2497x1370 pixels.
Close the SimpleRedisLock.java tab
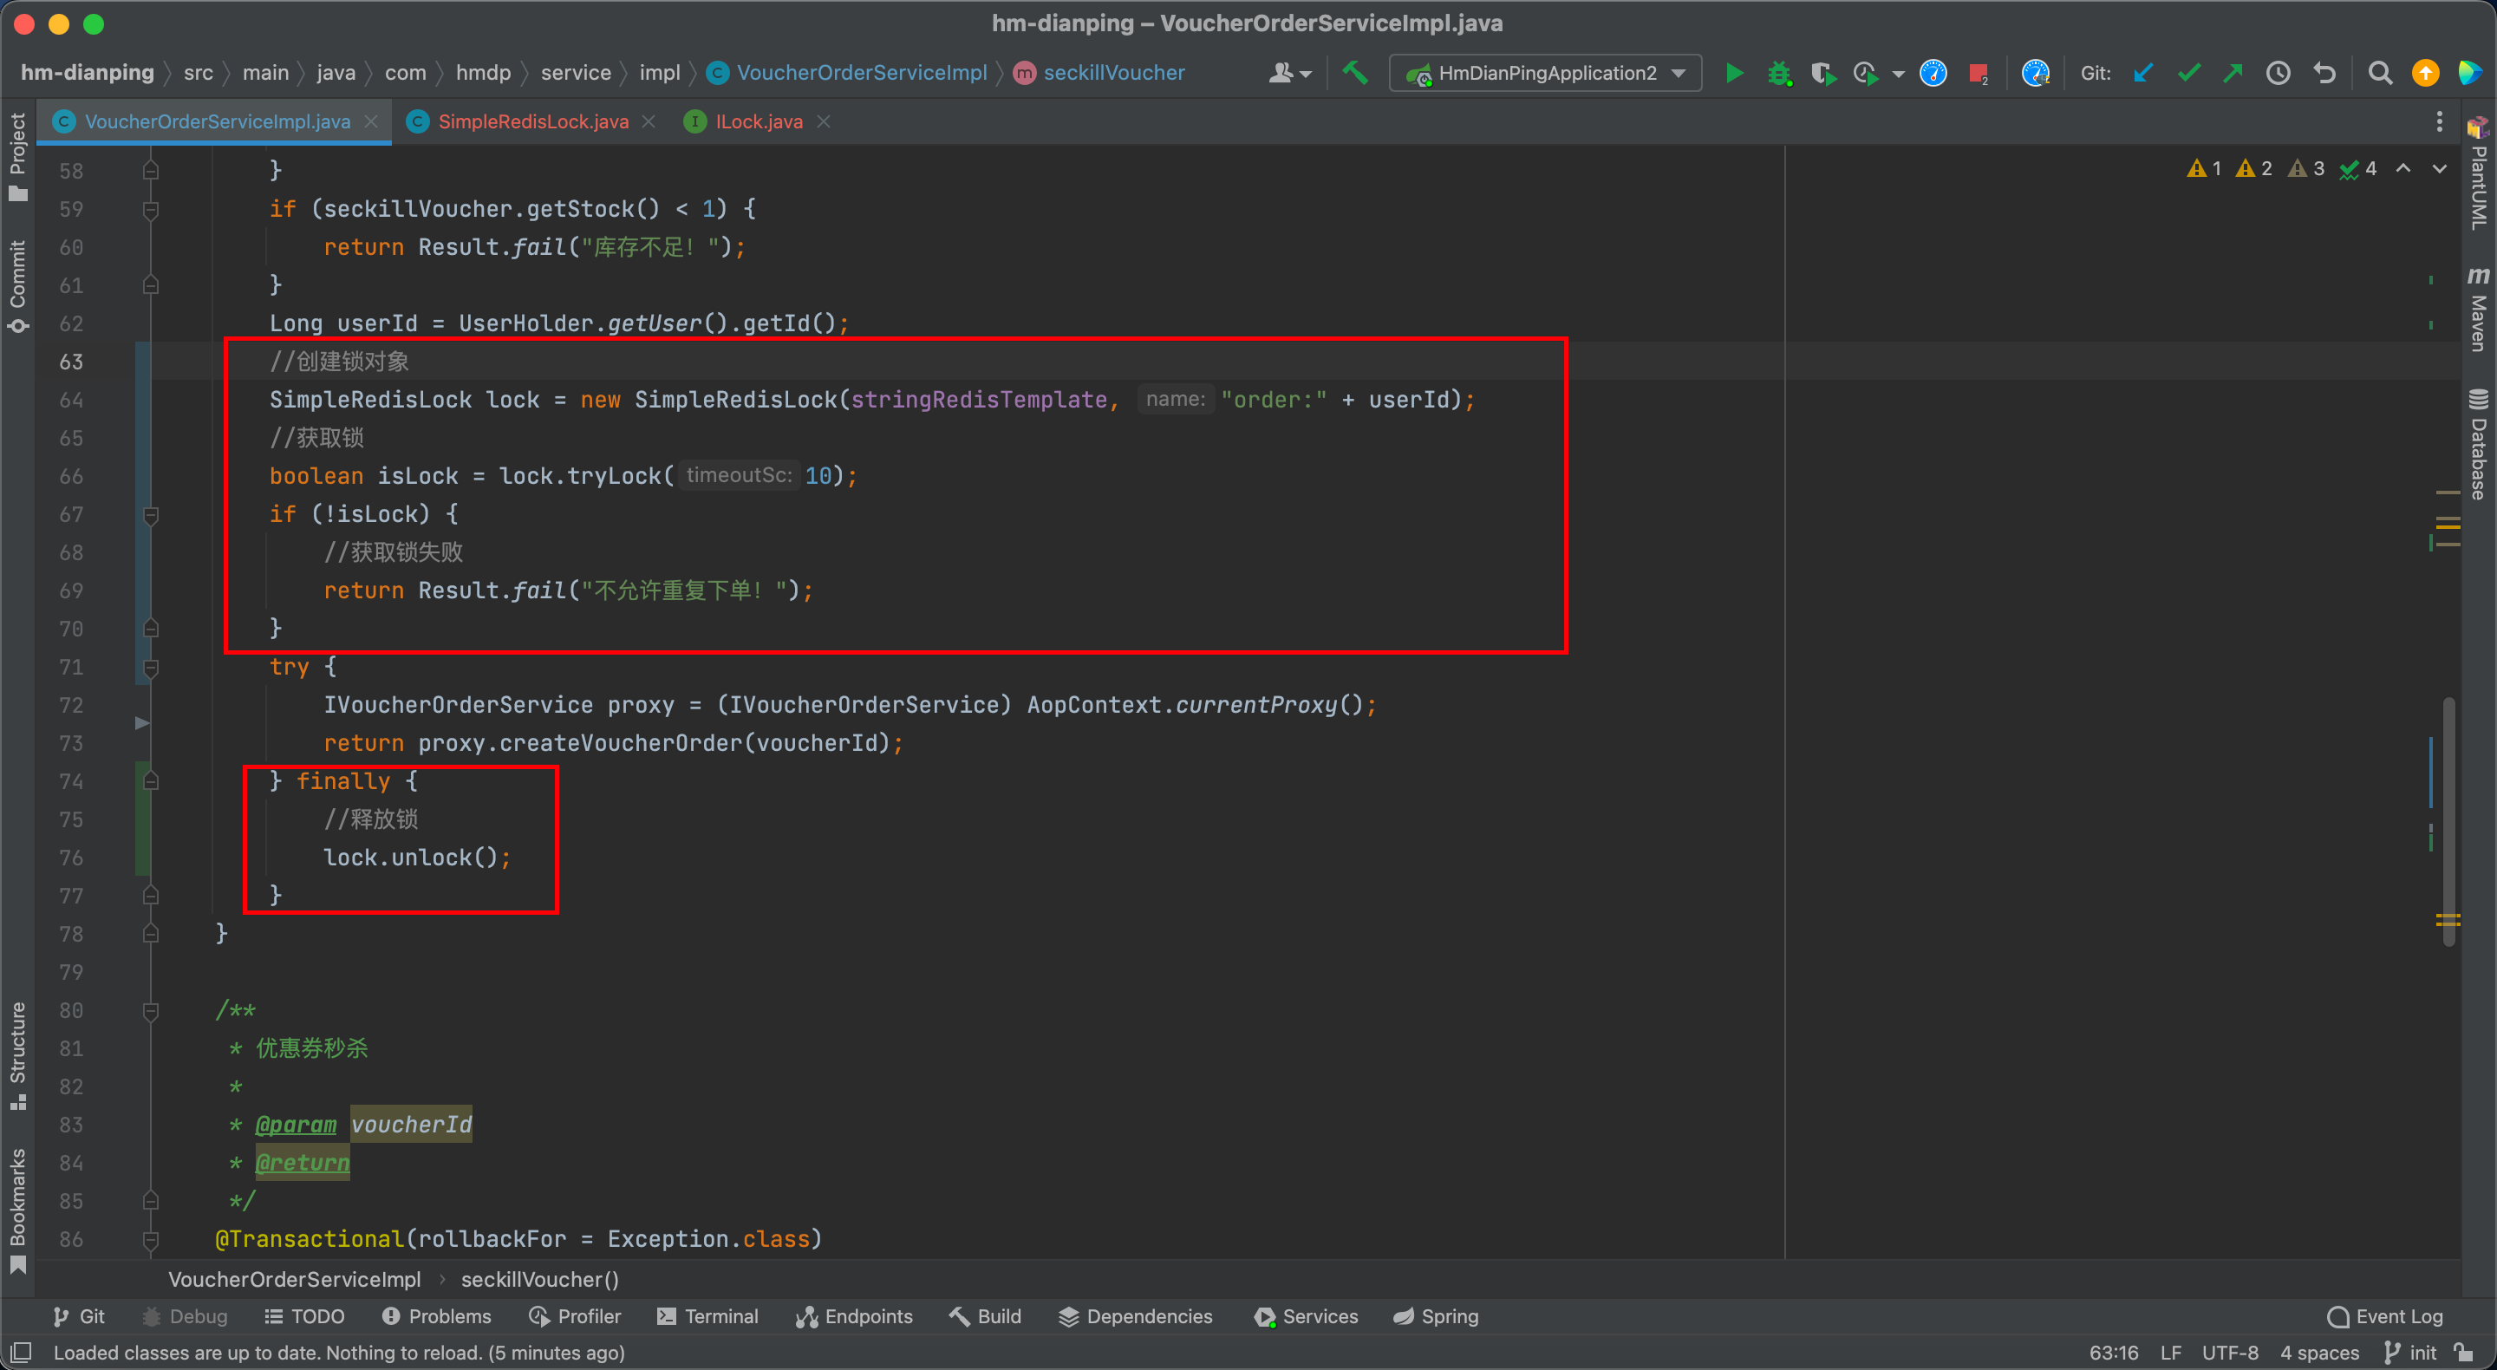649,121
